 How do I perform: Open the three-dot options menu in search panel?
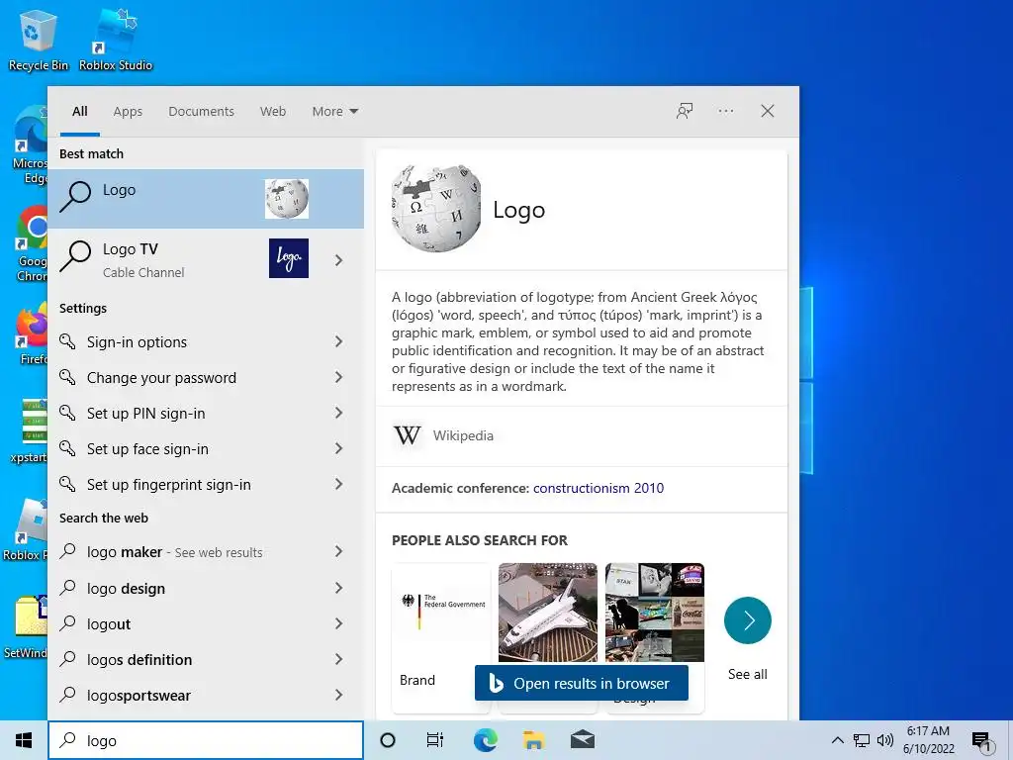click(x=725, y=111)
